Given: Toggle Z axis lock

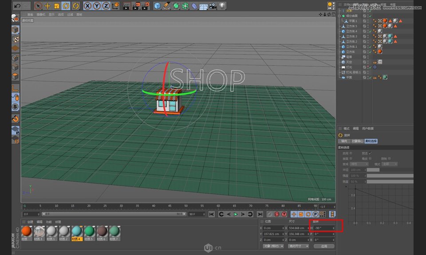Looking at the screenshot, I should 106,6.
